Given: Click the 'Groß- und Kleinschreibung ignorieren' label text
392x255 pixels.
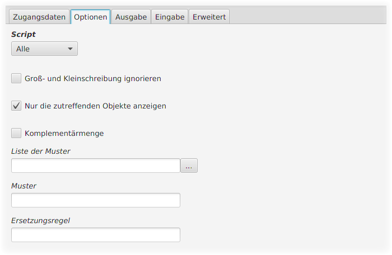Looking at the screenshot, I should click(93, 78).
